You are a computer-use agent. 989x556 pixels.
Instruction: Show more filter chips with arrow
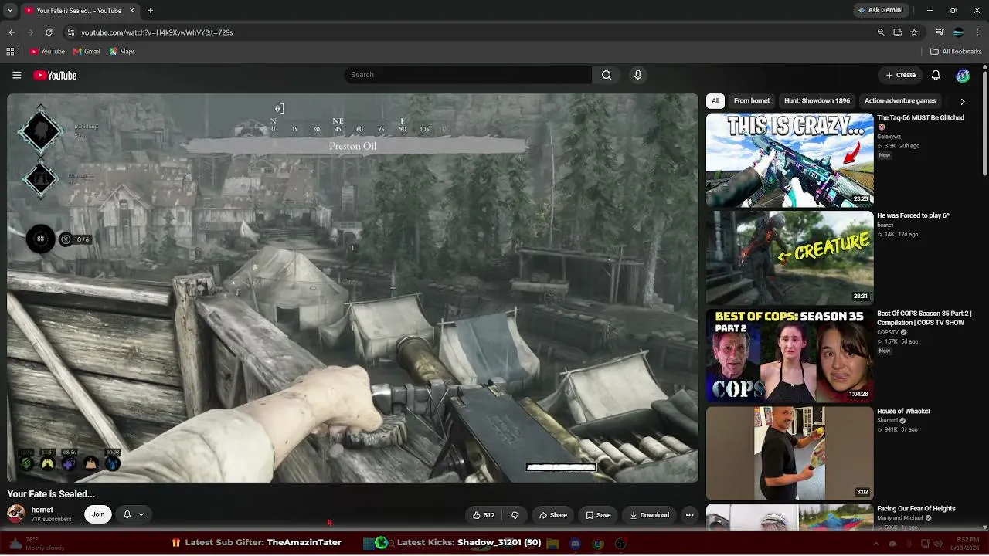[x=962, y=101]
